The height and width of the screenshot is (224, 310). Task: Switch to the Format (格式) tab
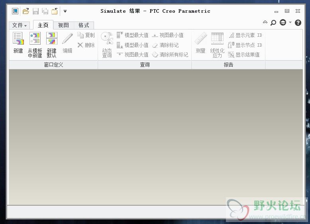coord(84,25)
